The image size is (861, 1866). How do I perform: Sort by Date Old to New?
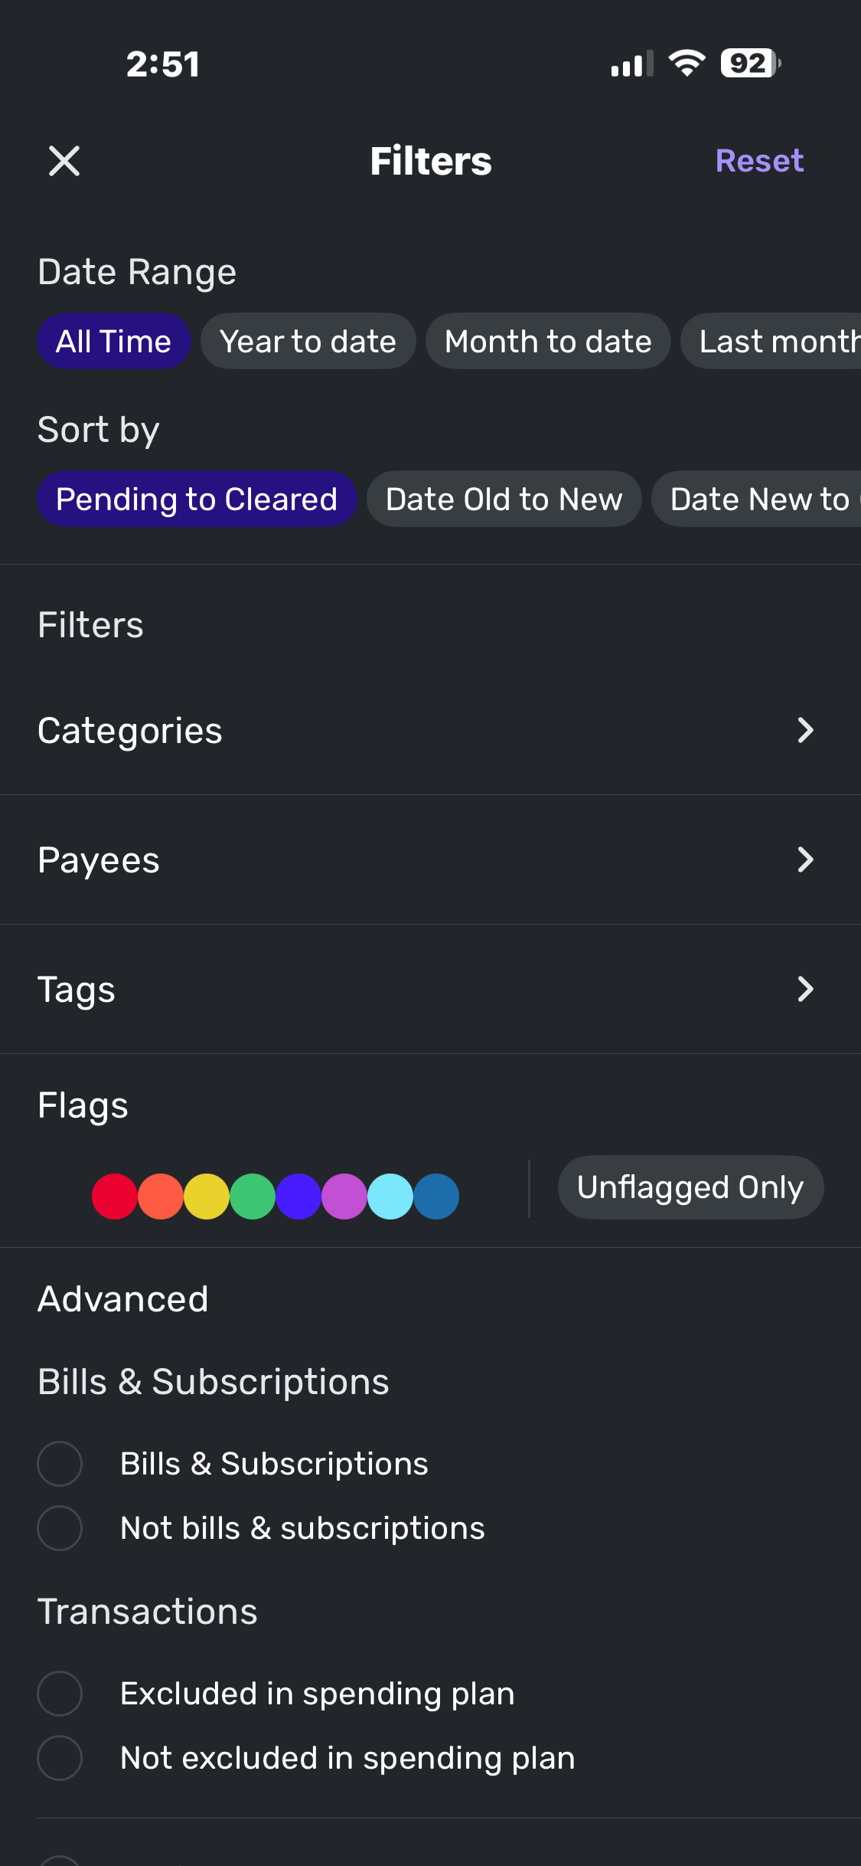point(504,499)
